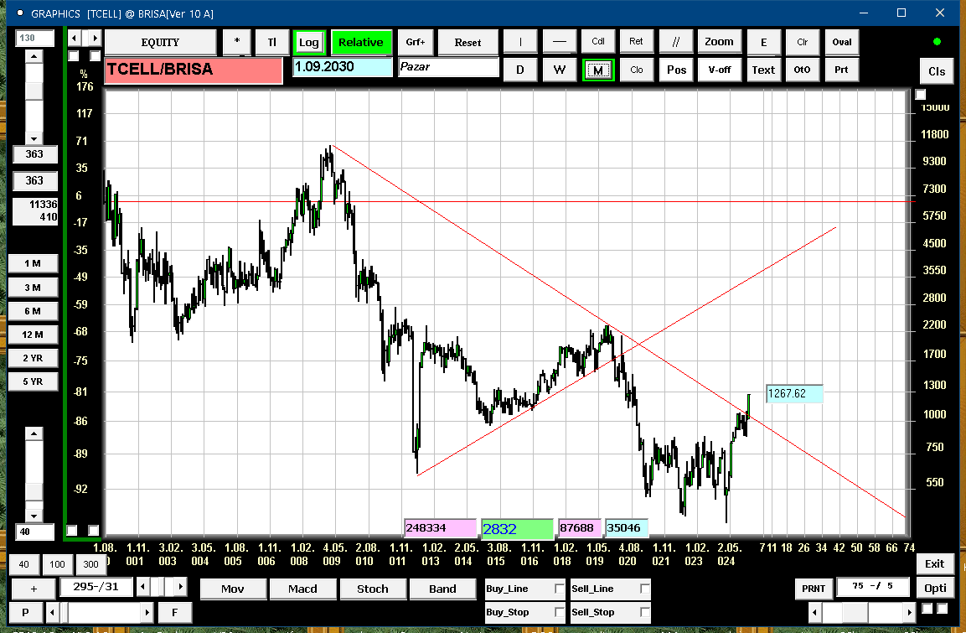Enable the Sell_Line checkbox
966x633 pixels.
coord(644,589)
